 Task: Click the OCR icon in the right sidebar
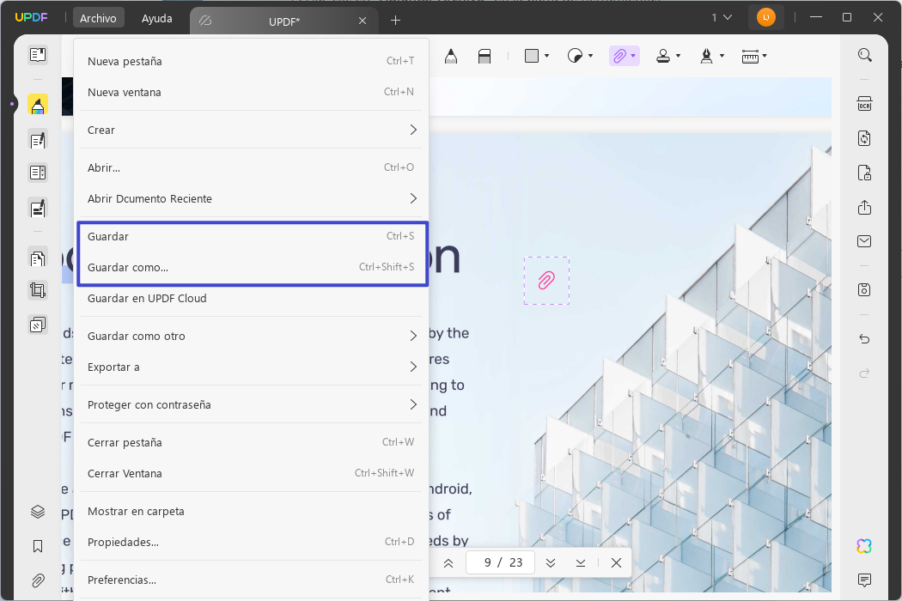(x=864, y=103)
